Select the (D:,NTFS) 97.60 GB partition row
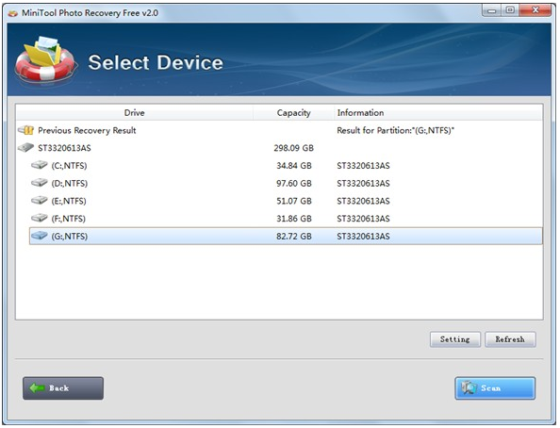The width and height of the screenshot is (560, 428). pyautogui.click(x=286, y=183)
